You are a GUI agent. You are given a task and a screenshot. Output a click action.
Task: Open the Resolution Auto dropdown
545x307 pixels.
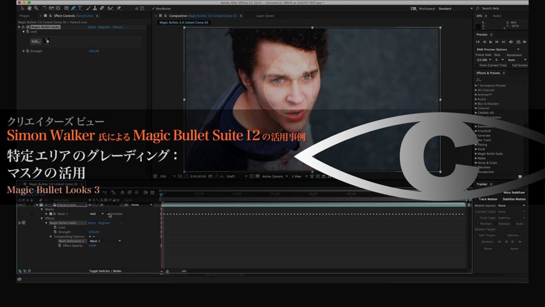pos(517,60)
